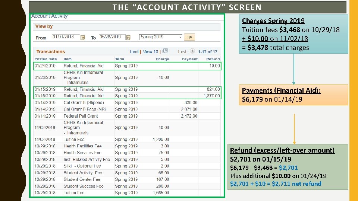Click the Charges Spring 2019 heading

pyautogui.click(x=273, y=21)
